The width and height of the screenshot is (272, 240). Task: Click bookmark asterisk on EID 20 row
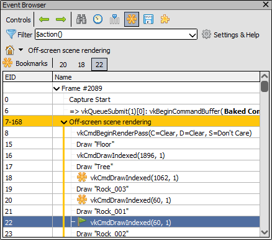[82, 200]
